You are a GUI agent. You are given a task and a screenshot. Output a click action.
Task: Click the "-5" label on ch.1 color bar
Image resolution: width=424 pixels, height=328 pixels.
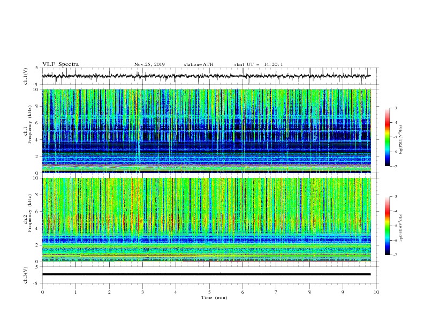[395, 137]
